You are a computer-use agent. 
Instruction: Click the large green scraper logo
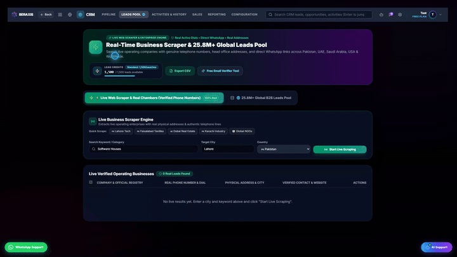coord(96,47)
